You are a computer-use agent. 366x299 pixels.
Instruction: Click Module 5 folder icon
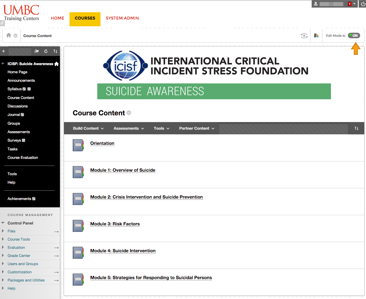click(78, 279)
